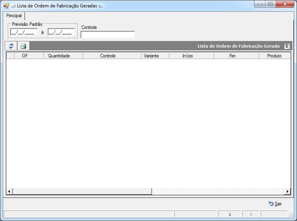Minimize the window
This screenshot has width=297, height=221.
pyautogui.click(x=260, y=4)
